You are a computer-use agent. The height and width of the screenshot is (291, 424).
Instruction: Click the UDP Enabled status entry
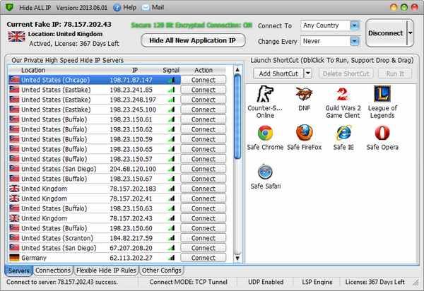266,282
